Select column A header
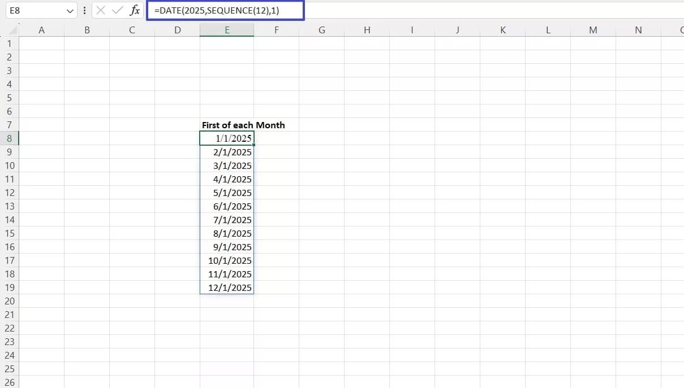This screenshot has height=388, width=684. (41, 29)
